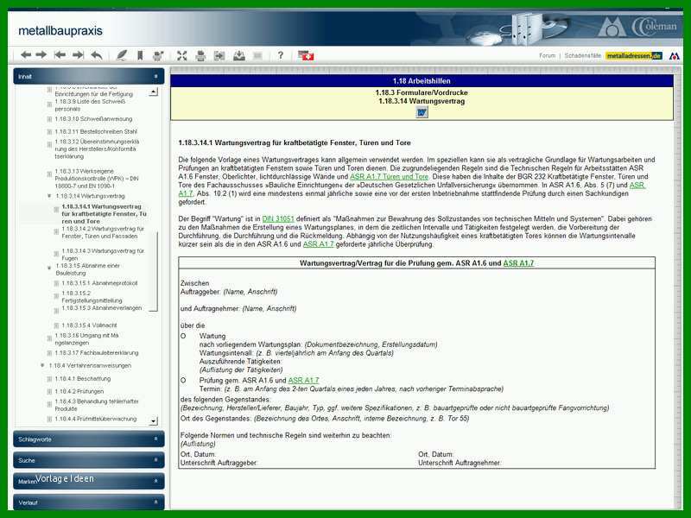Image resolution: width=691 pixels, height=518 pixels.
Task: Click the icon between bookmark and fullscreen
Action: coord(158,55)
